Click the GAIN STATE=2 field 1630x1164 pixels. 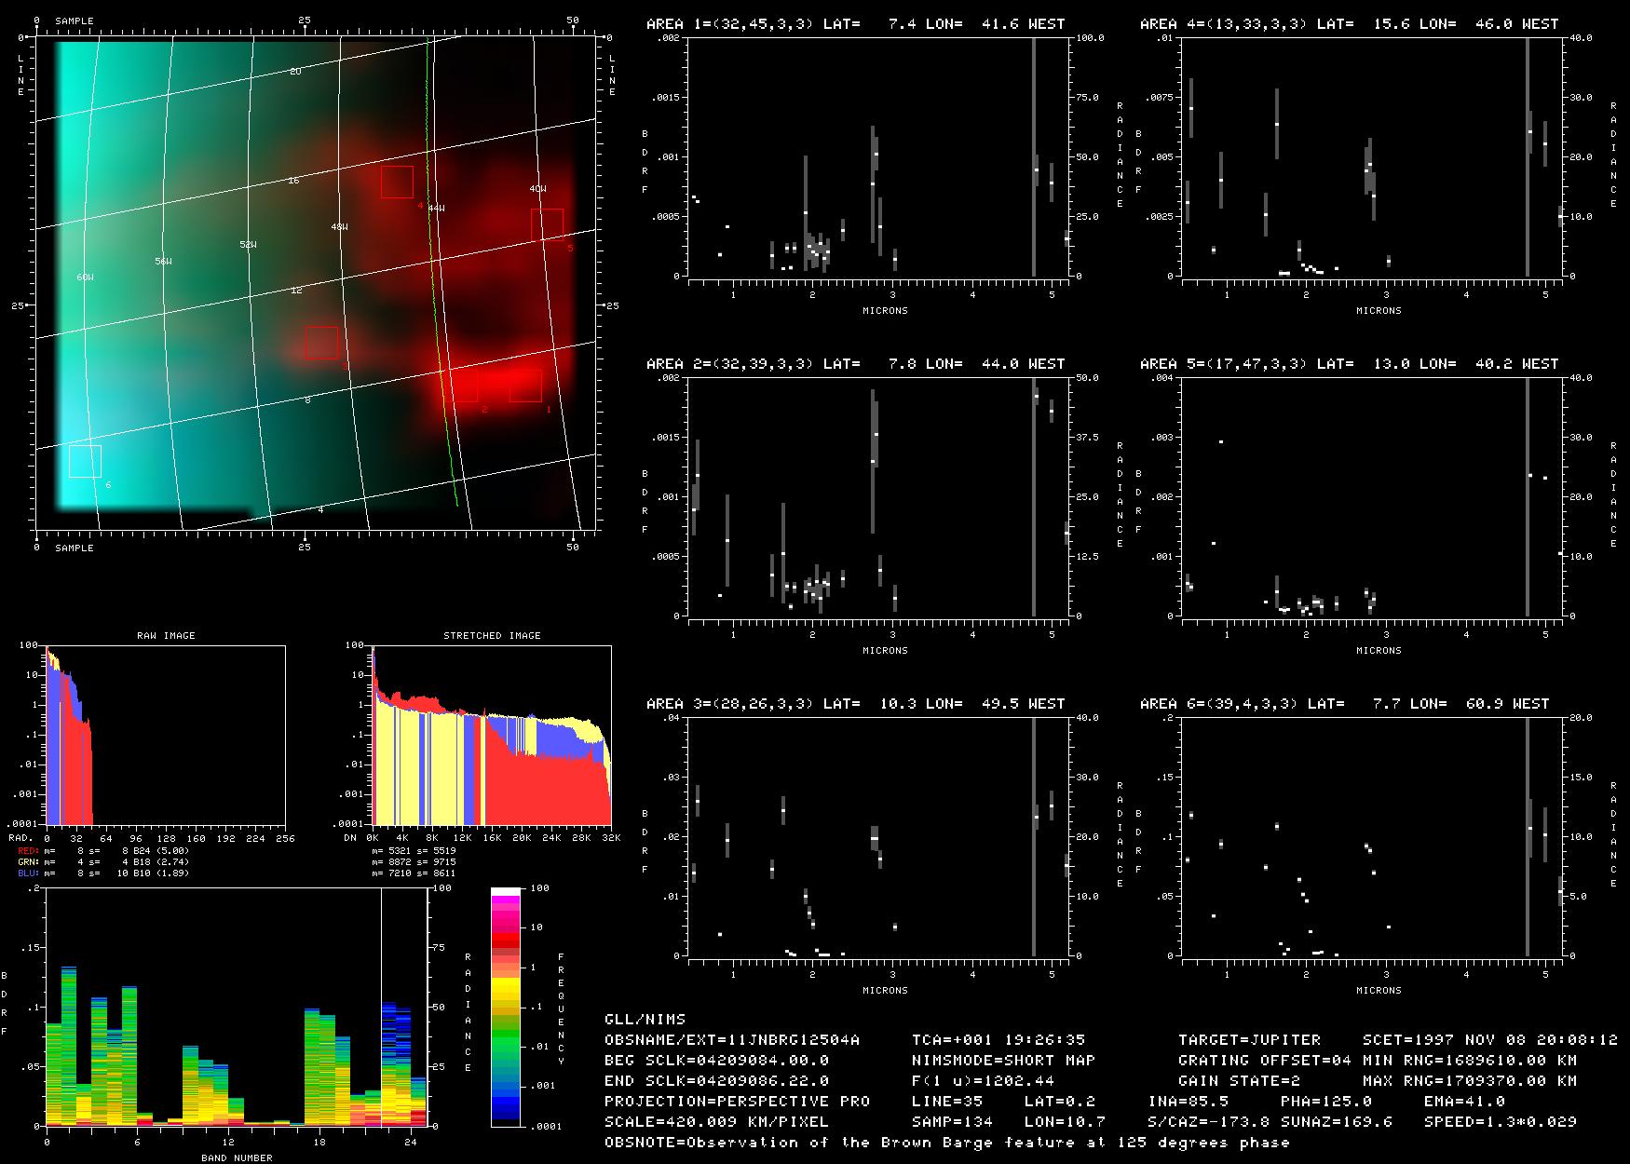coord(1239,1081)
